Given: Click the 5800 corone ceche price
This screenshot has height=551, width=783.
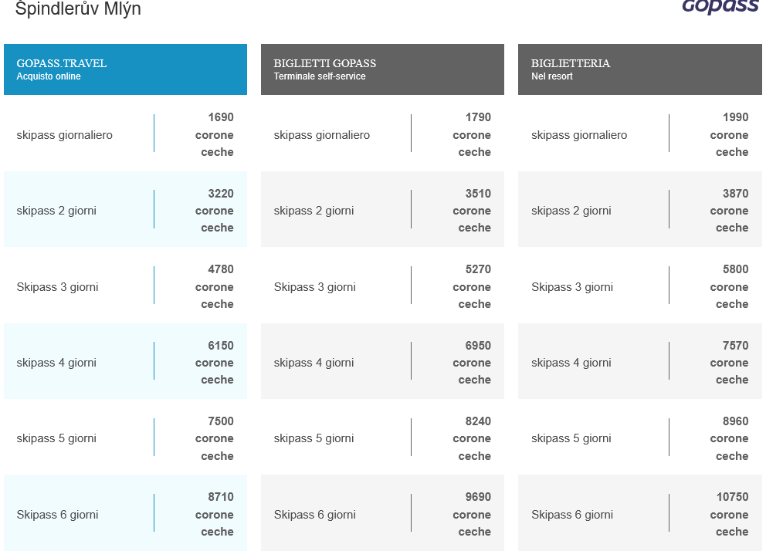Looking at the screenshot, I should tap(729, 287).
